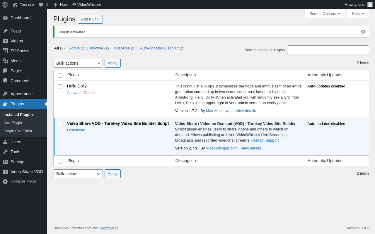View details for Hello Dolly
Screen dimensions: 375x234
pos(246,111)
